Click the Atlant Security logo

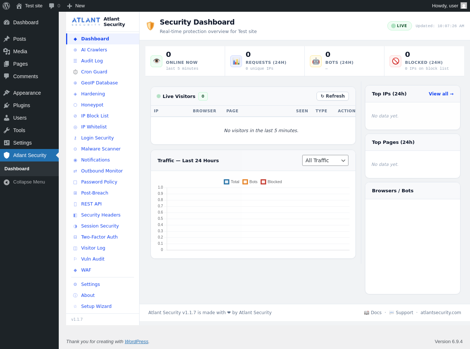[x=86, y=22]
